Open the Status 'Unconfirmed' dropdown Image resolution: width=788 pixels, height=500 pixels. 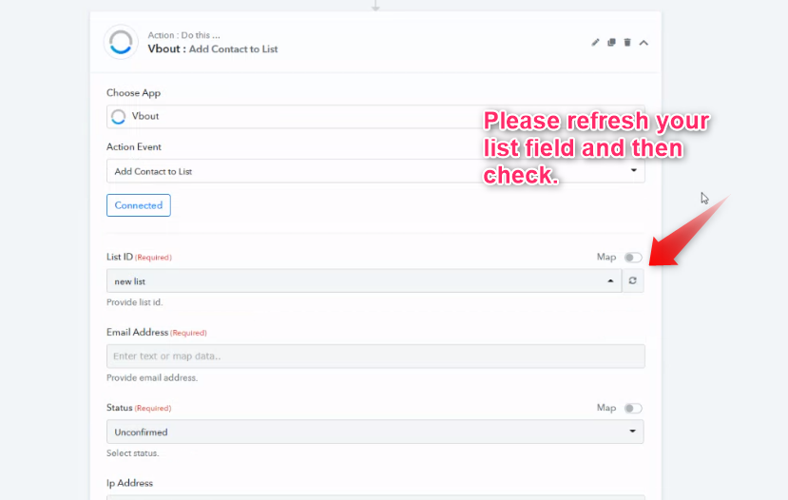pos(375,432)
